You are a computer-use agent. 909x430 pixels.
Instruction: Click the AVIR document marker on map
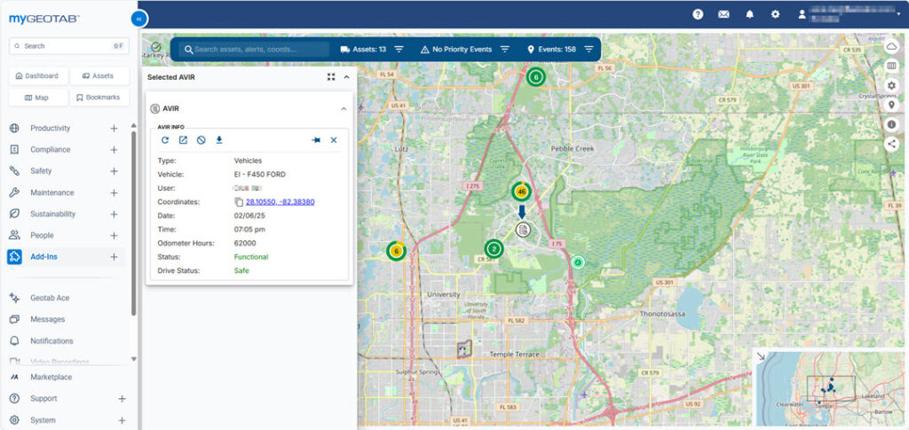pos(523,230)
